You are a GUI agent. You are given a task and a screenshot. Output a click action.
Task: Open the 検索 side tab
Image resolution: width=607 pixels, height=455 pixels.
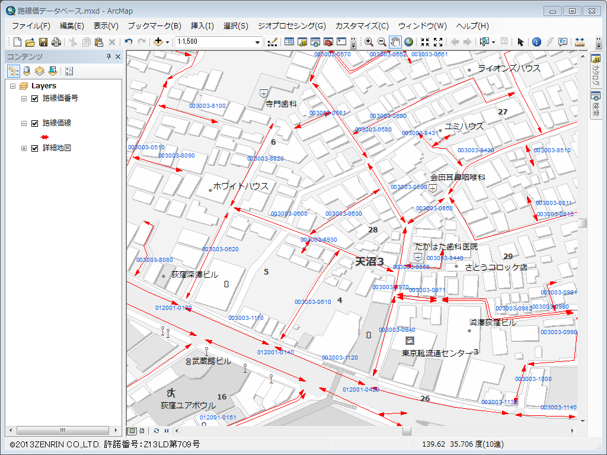[595, 104]
